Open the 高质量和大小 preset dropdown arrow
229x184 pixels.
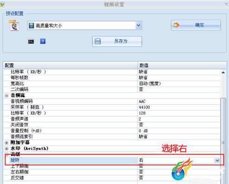click(x=139, y=25)
